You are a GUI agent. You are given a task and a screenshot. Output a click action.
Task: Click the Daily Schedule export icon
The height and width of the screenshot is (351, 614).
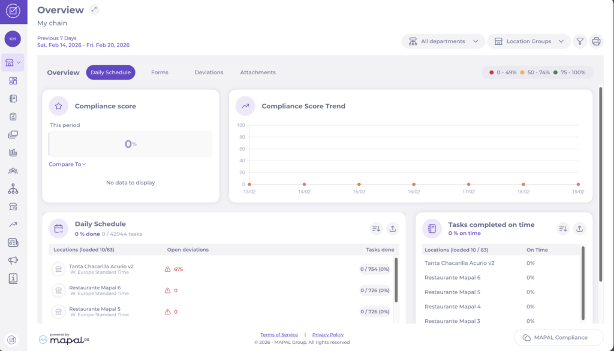(392, 228)
